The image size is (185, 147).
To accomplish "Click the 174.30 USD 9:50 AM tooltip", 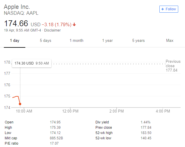I will pyautogui.click(x=32, y=63).
